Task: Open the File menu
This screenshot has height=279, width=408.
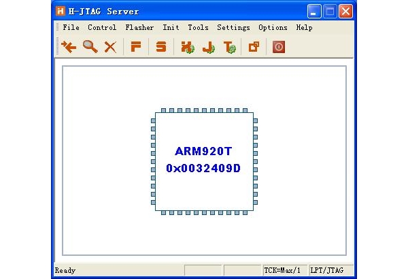Action: (71, 28)
